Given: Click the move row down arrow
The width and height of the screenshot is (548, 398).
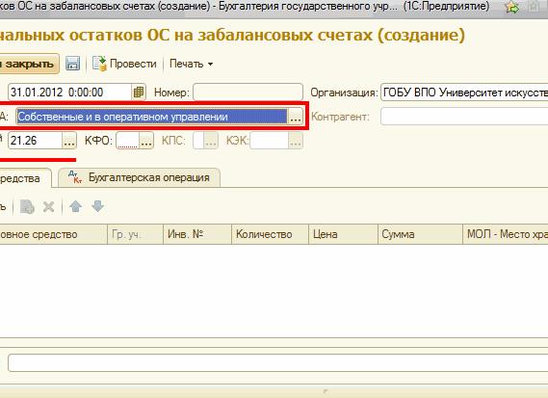Looking at the screenshot, I should pyautogui.click(x=98, y=206).
